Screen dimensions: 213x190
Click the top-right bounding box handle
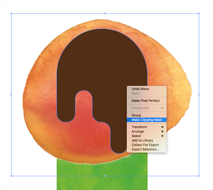(x=199, y=13)
